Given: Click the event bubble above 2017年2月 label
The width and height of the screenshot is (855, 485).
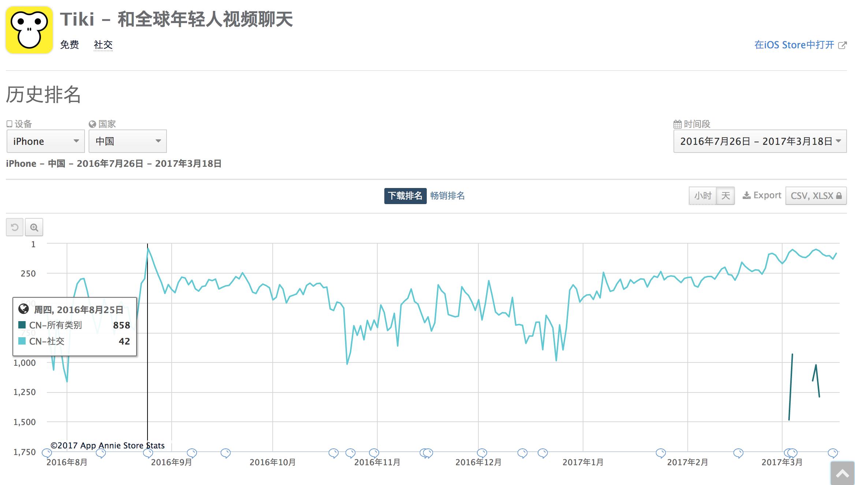Looking at the screenshot, I should coord(661,453).
